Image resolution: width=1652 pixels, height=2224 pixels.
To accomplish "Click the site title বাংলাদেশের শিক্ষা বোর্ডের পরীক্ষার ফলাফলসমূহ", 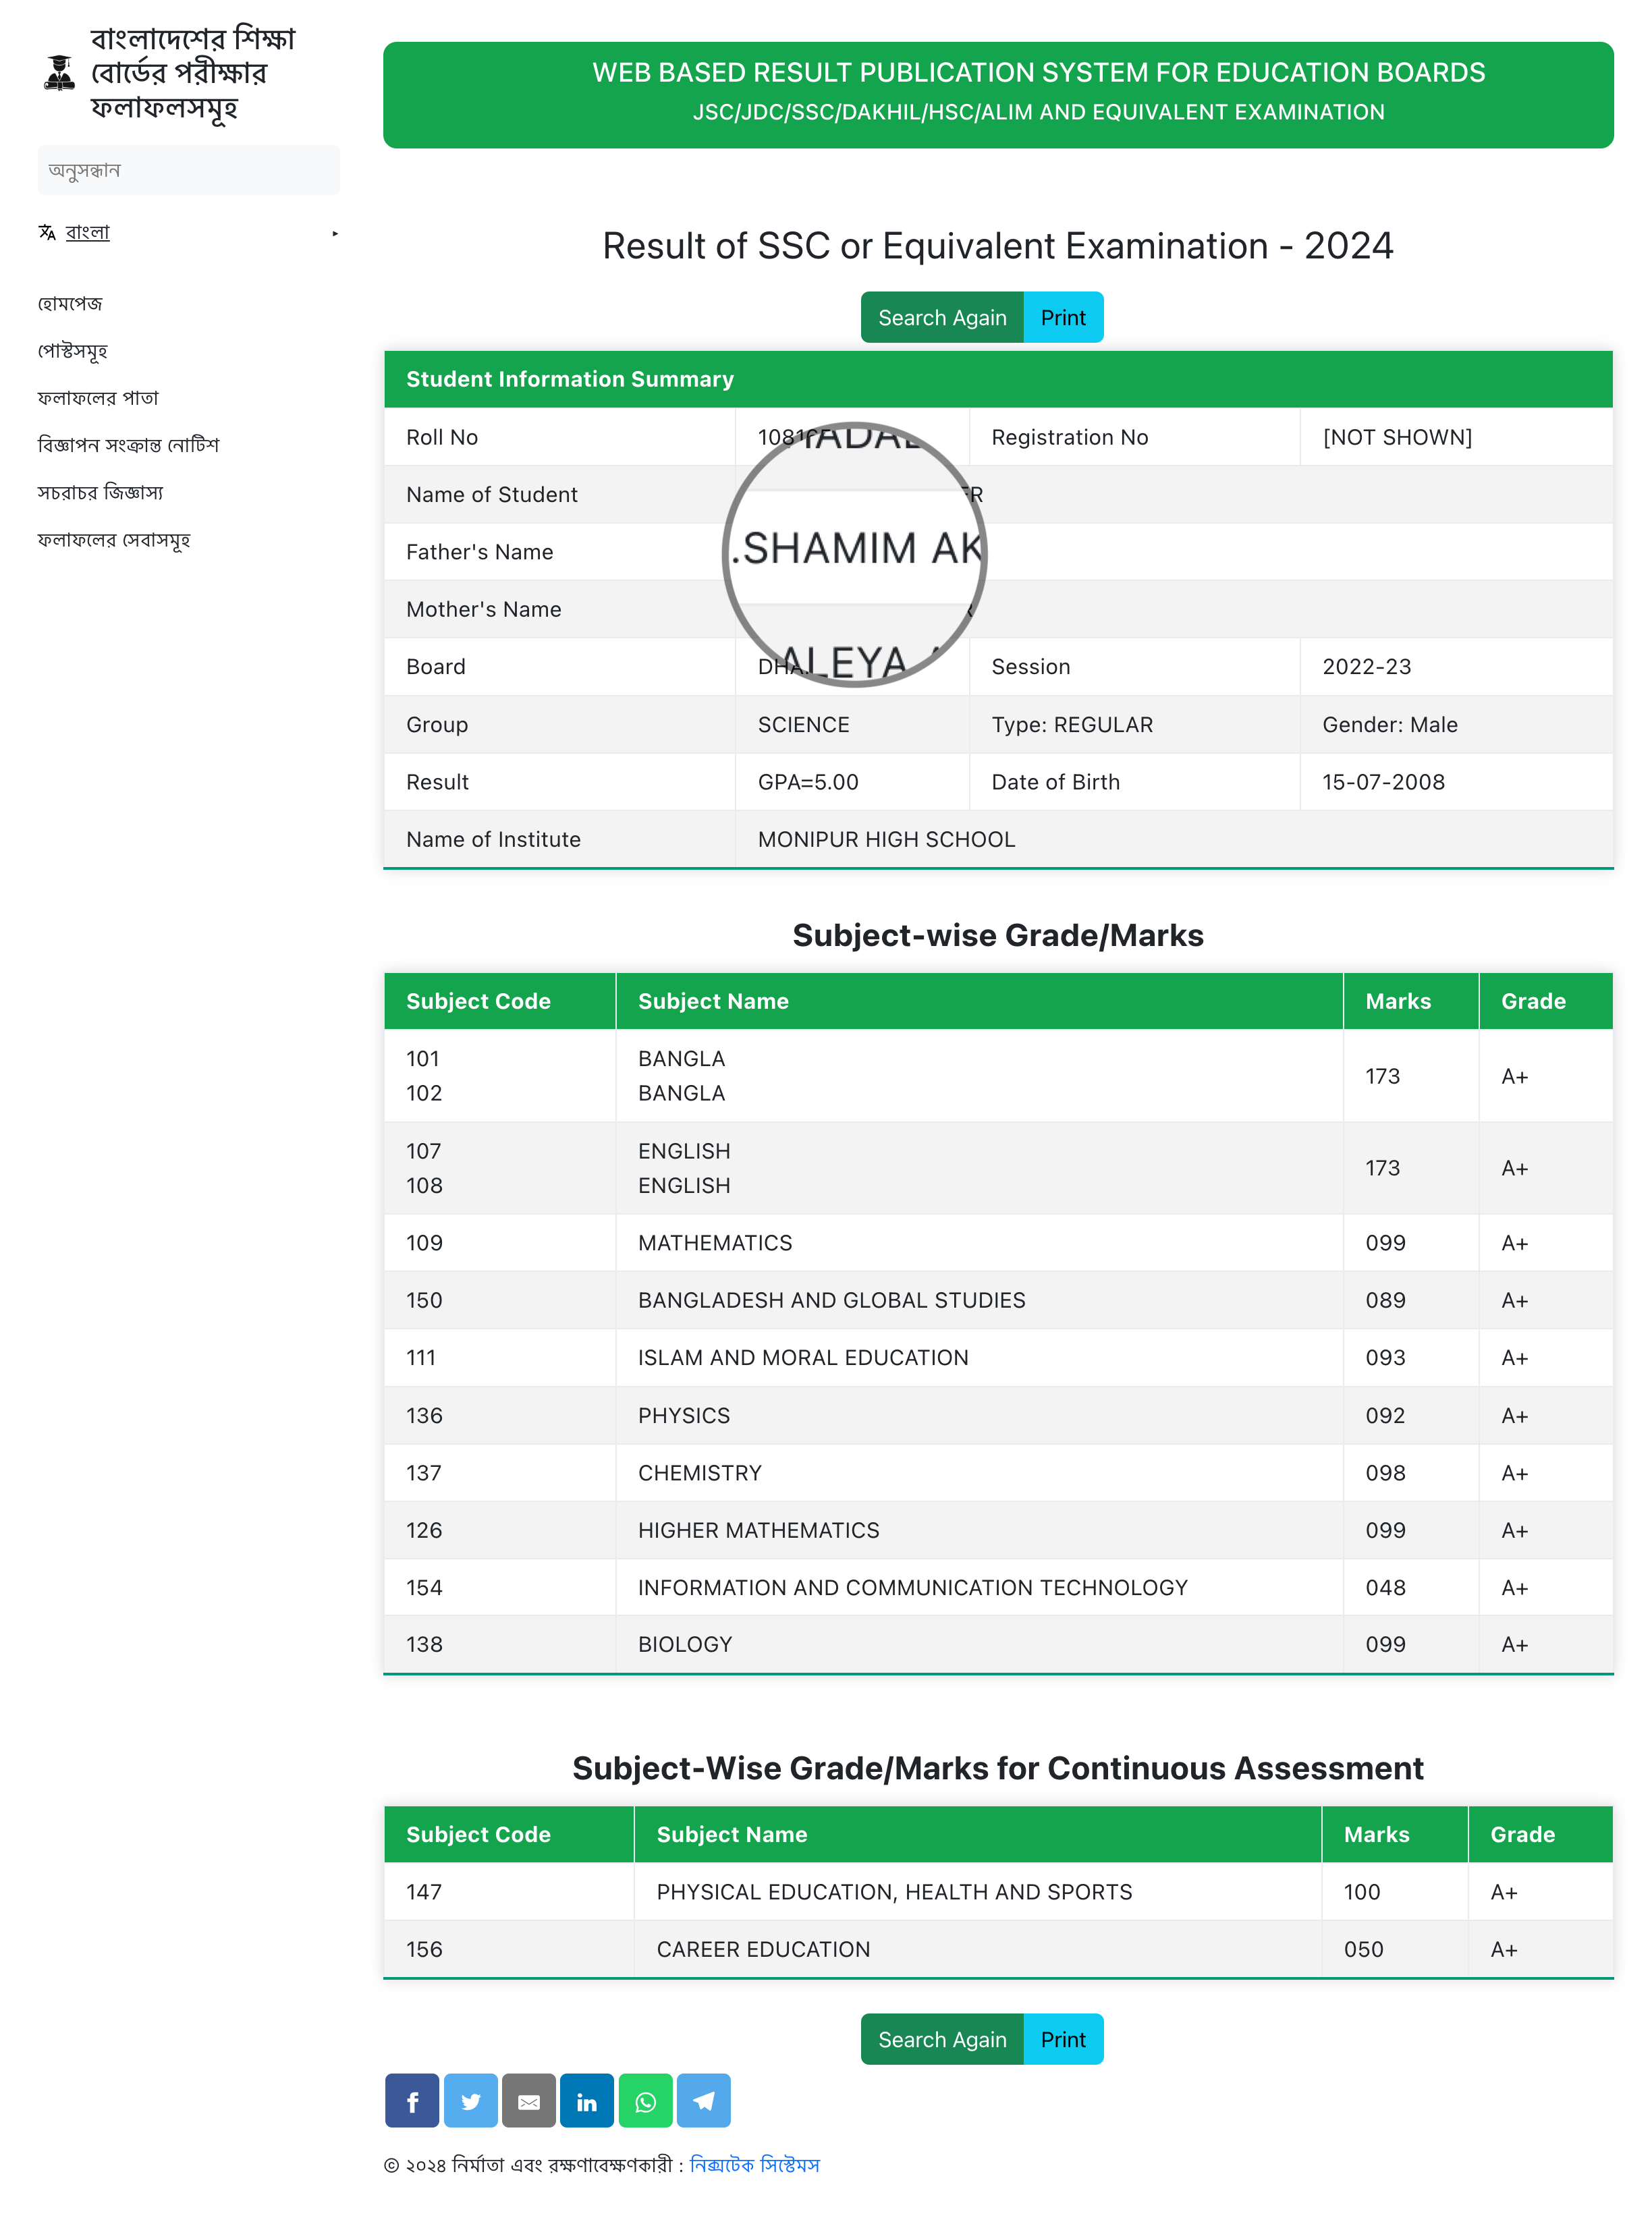I will point(193,73).
